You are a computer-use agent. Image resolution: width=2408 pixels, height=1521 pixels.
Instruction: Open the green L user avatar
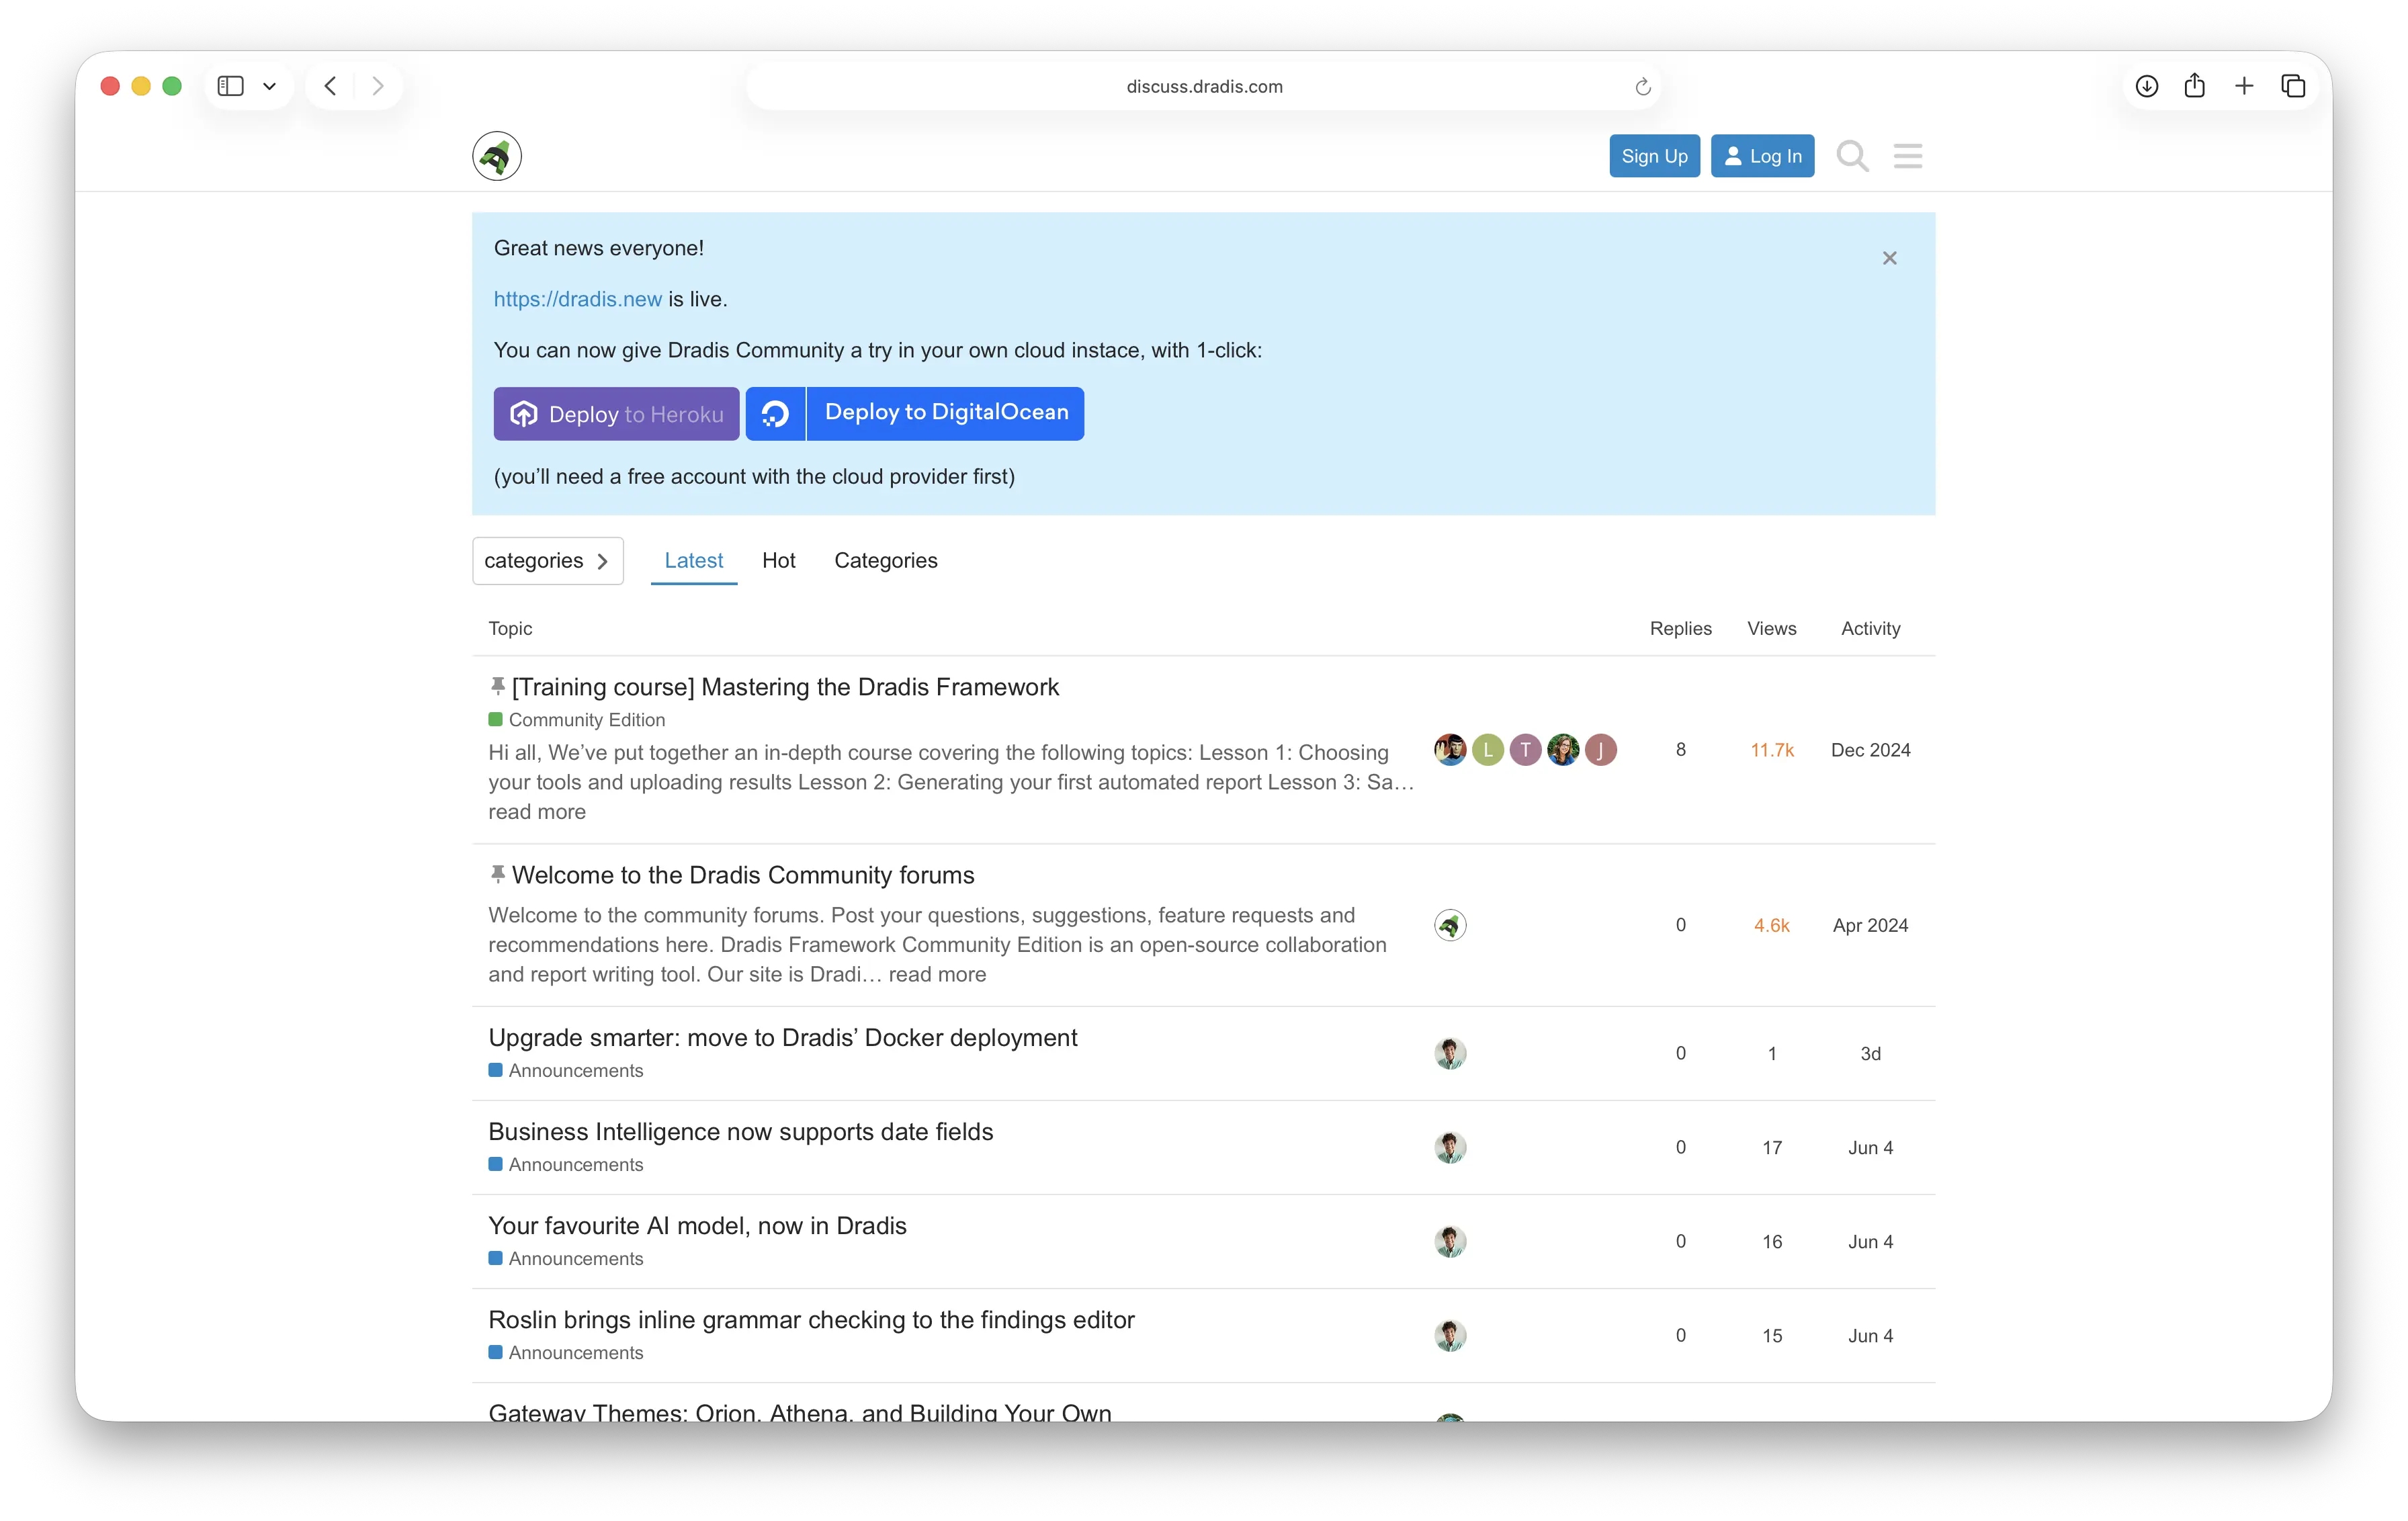coord(1487,750)
